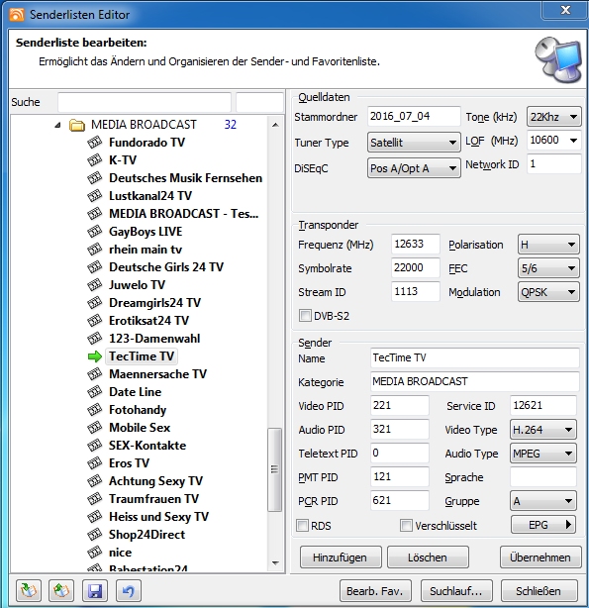Viewport: 589px width, 608px height.
Task: Undo changes with the blue arrow icon
Action: pyautogui.click(x=129, y=590)
